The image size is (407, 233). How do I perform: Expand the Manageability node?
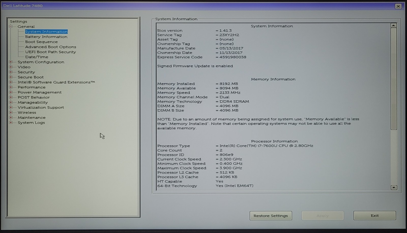(11, 102)
